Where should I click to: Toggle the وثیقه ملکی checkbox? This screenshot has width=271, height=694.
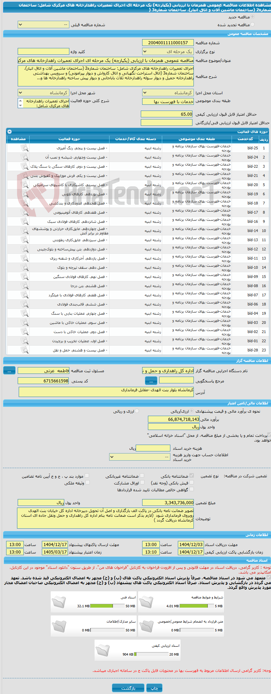(87, 482)
